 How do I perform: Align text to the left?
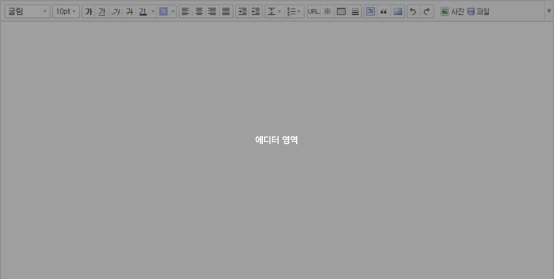[x=185, y=11]
